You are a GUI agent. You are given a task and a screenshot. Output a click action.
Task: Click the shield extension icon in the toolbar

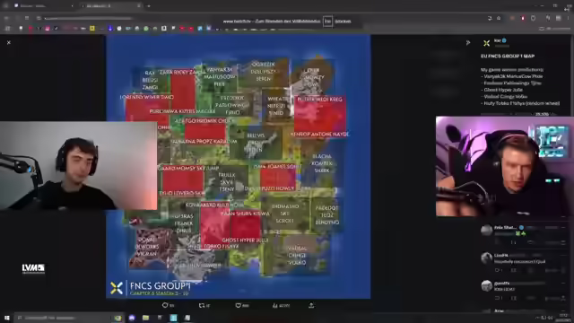(x=534, y=18)
